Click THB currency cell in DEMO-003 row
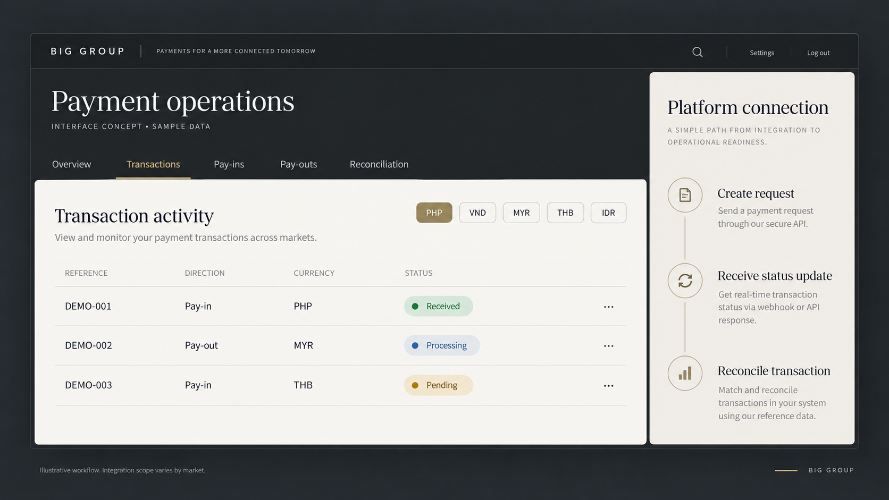The height and width of the screenshot is (500, 889). tap(303, 385)
